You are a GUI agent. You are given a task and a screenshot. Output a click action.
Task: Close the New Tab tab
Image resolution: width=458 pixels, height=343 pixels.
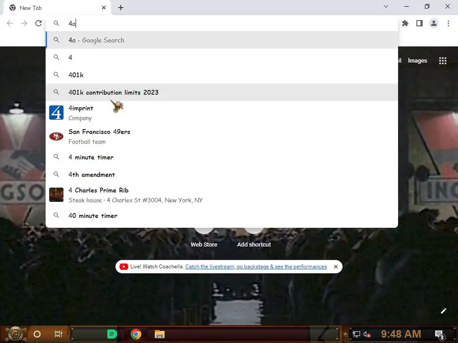[x=104, y=8]
